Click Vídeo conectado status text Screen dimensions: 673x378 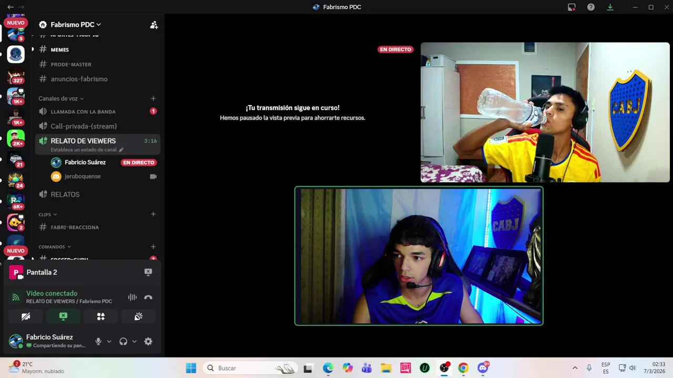pos(52,293)
